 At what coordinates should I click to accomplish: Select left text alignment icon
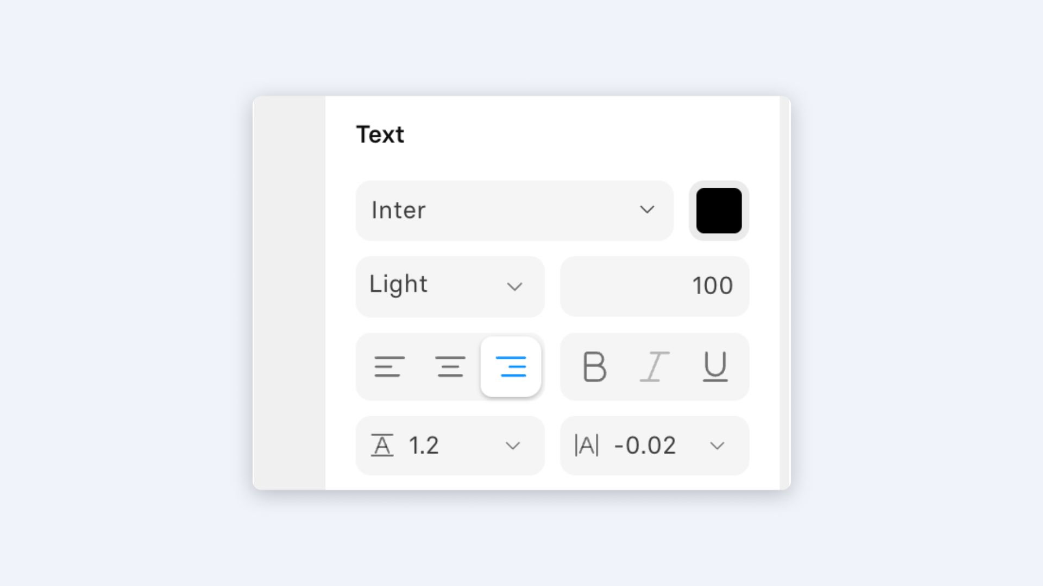(x=389, y=367)
